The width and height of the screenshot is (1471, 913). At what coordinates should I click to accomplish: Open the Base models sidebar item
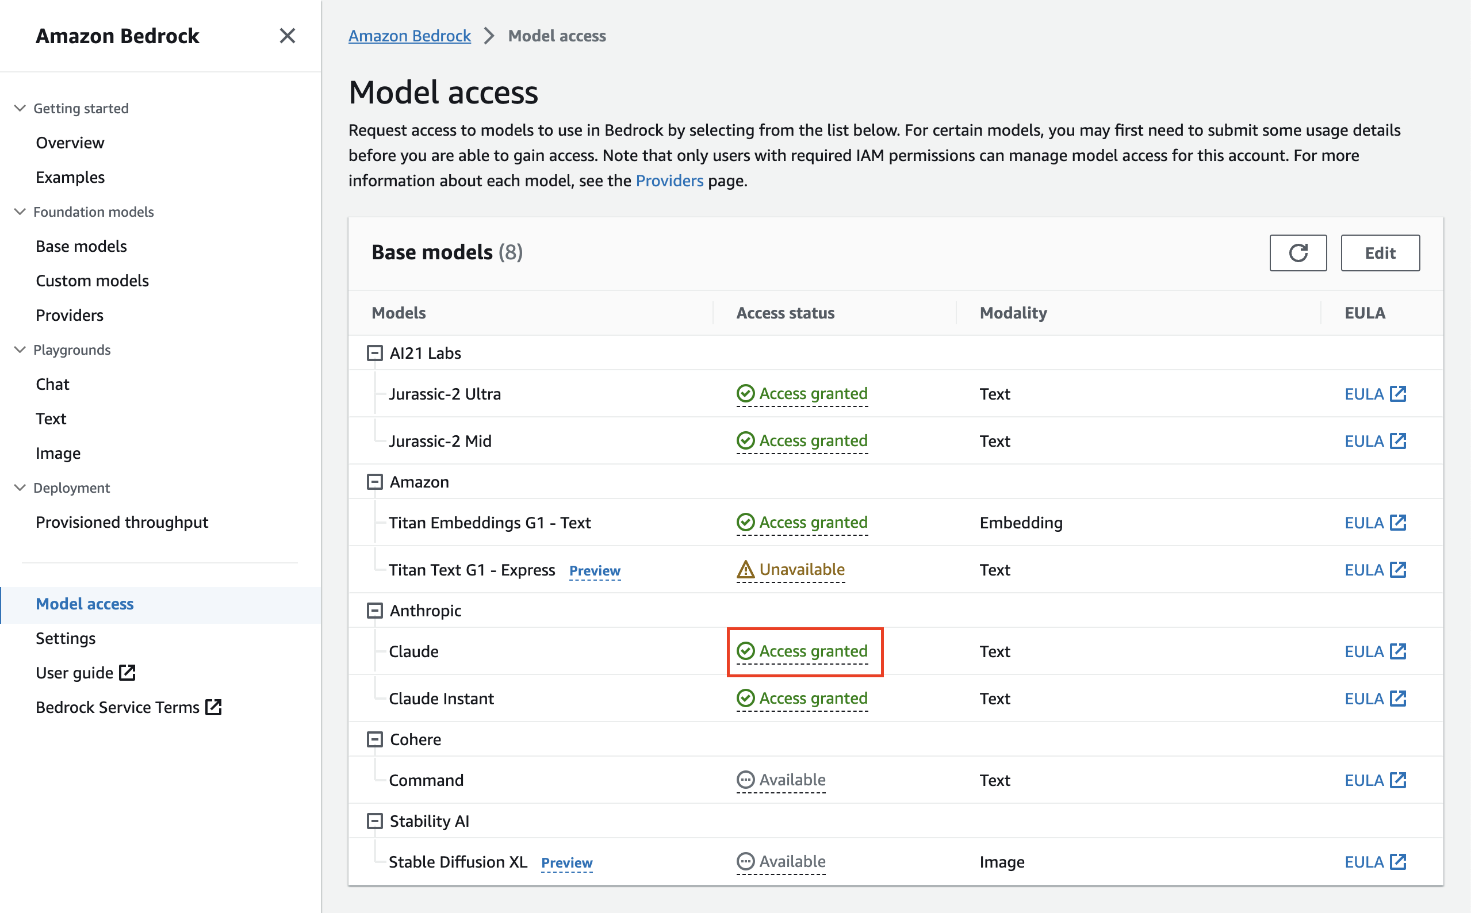pyautogui.click(x=81, y=245)
